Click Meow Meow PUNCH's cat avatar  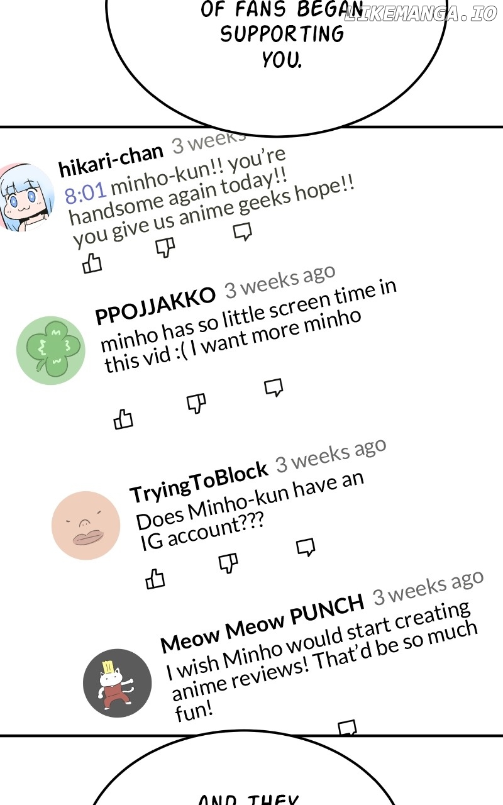click(x=117, y=682)
